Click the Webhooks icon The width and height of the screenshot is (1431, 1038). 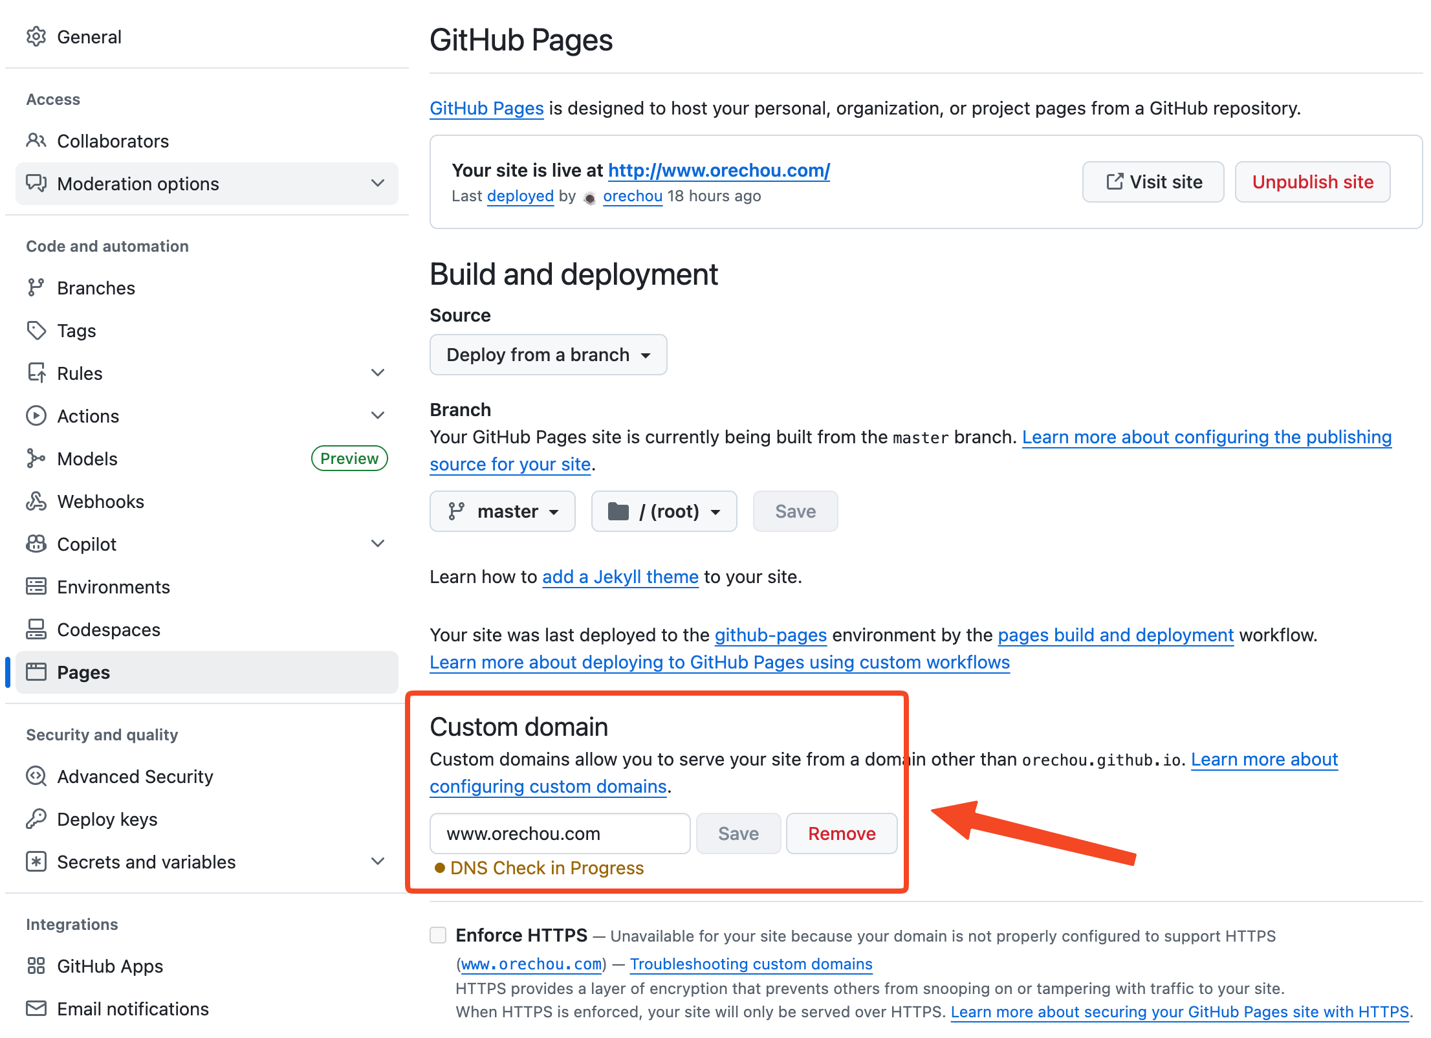coord(36,501)
